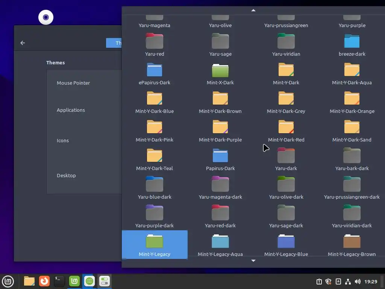
Task: Select the Yaru-red icon theme
Action: [x=155, y=44]
